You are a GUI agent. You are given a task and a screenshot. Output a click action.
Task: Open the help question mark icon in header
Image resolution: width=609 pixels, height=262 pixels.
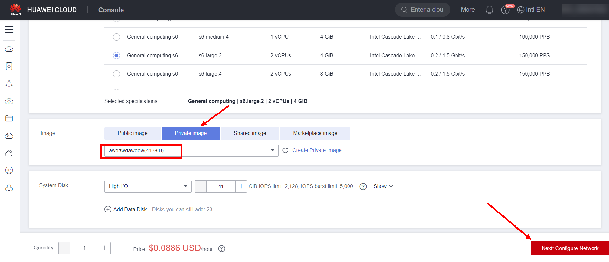[x=505, y=10]
